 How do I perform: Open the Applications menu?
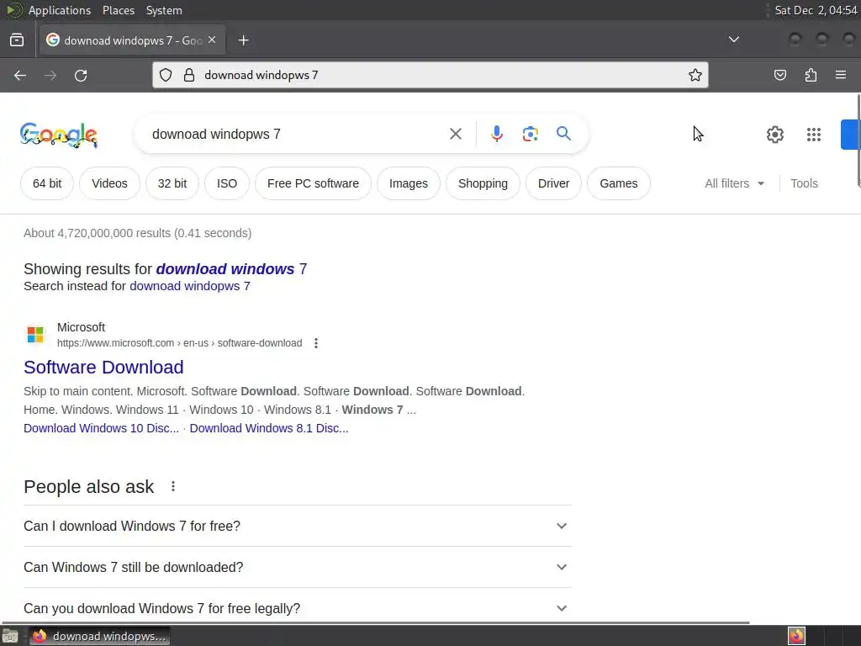[x=60, y=10]
